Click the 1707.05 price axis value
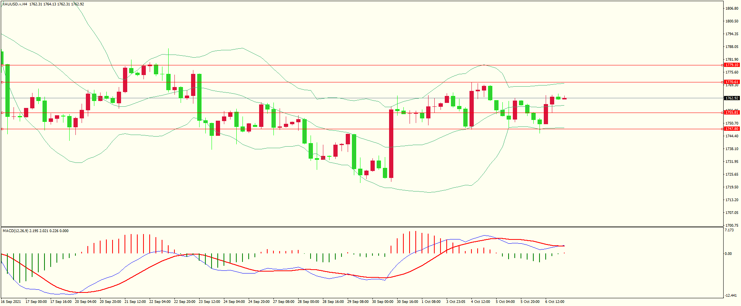 732,213
